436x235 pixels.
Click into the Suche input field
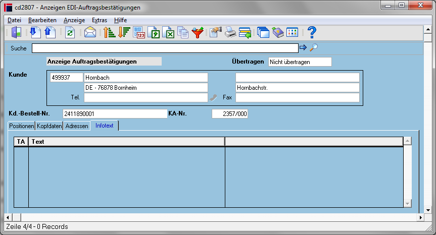165,48
